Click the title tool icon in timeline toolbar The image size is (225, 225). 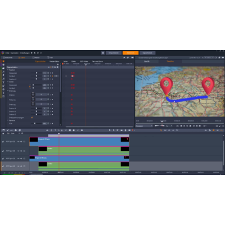pos(55,130)
